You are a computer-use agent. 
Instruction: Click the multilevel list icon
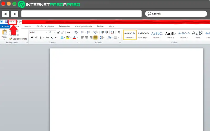pos(95,32)
